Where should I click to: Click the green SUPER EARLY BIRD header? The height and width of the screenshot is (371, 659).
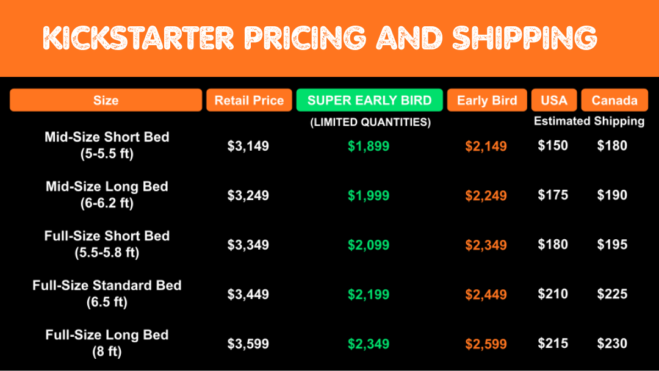coord(369,101)
